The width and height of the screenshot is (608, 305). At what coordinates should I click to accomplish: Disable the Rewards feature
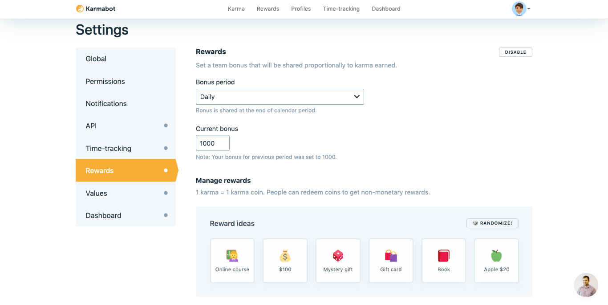515,52
